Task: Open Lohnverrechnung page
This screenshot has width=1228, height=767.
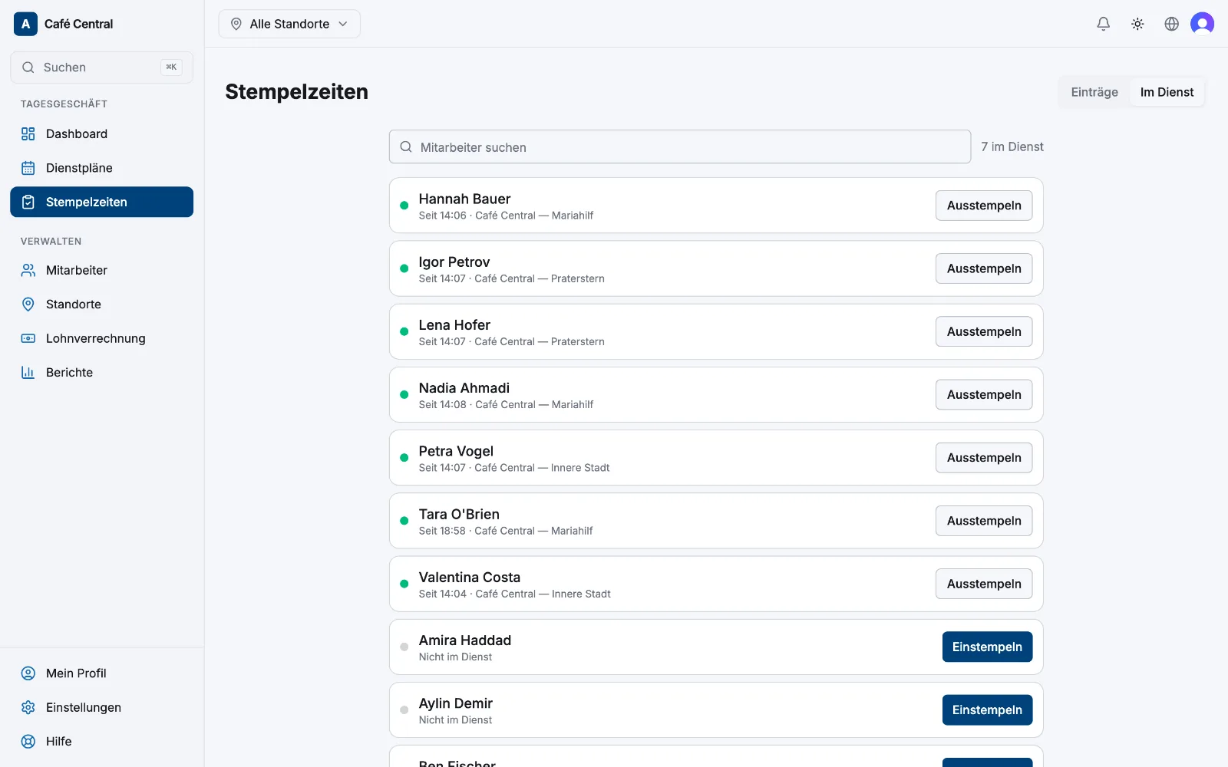Action: coord(101,338)
